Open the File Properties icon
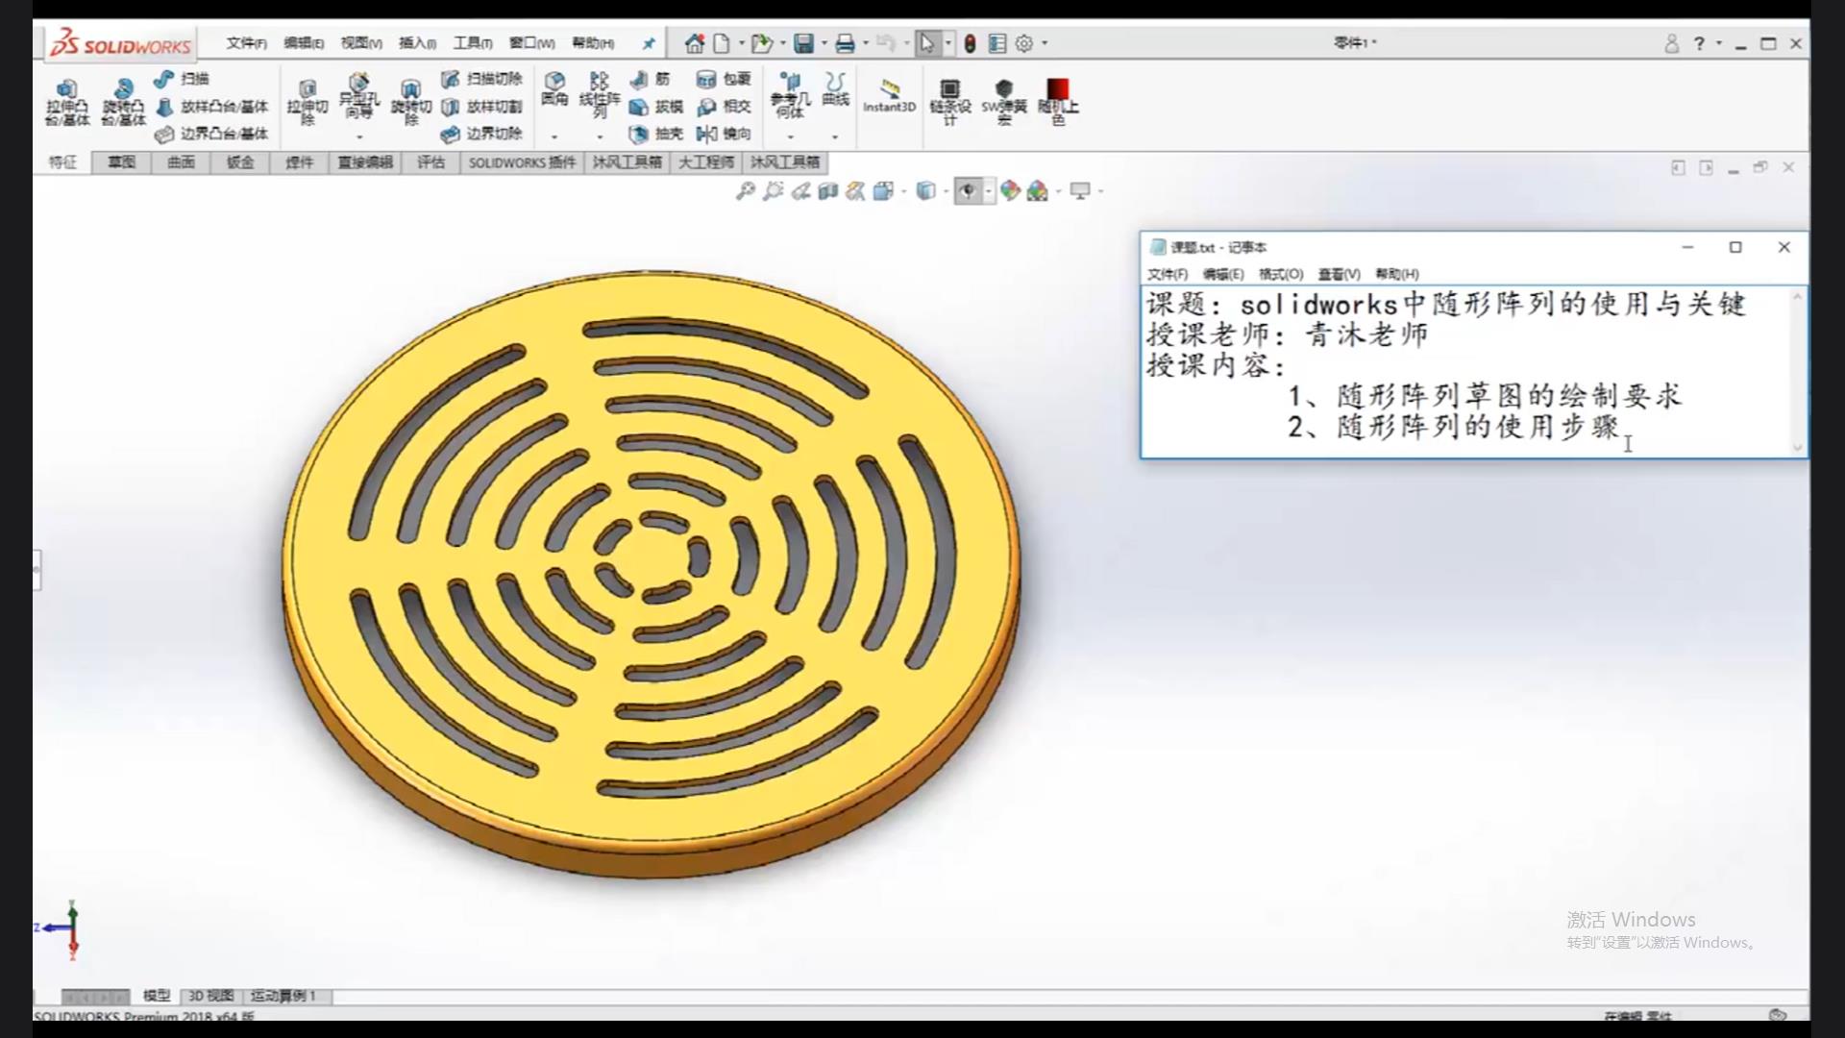Screen dimensions: 1845x1038 coord(997,43)
